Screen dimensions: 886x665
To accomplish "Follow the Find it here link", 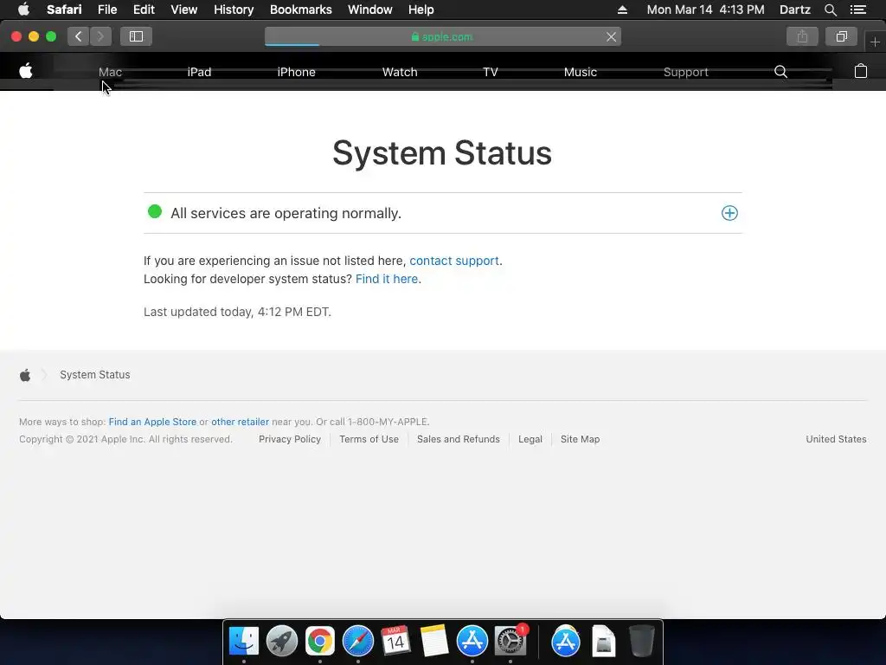I will click(x=387, y=279).
